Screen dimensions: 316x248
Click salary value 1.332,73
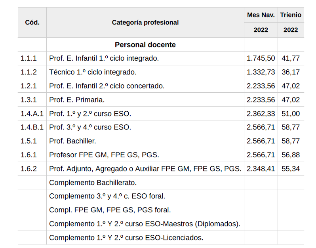[x=261, y=72]
